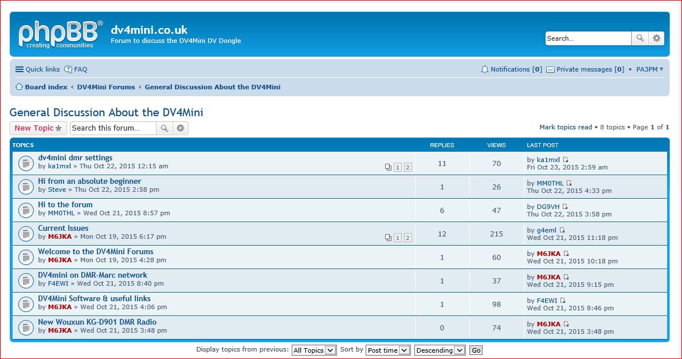Screen dimensions: 682x359
Task: Click the Board index home icon
Action: click(x=19, y=87)
